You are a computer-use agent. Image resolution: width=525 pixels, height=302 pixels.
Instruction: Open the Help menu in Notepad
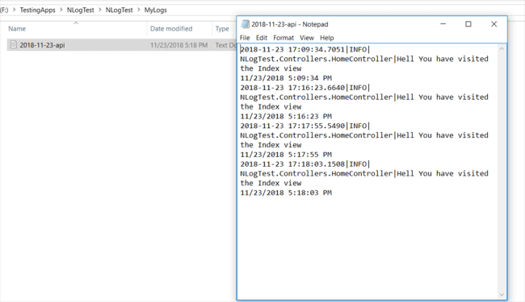327,38
